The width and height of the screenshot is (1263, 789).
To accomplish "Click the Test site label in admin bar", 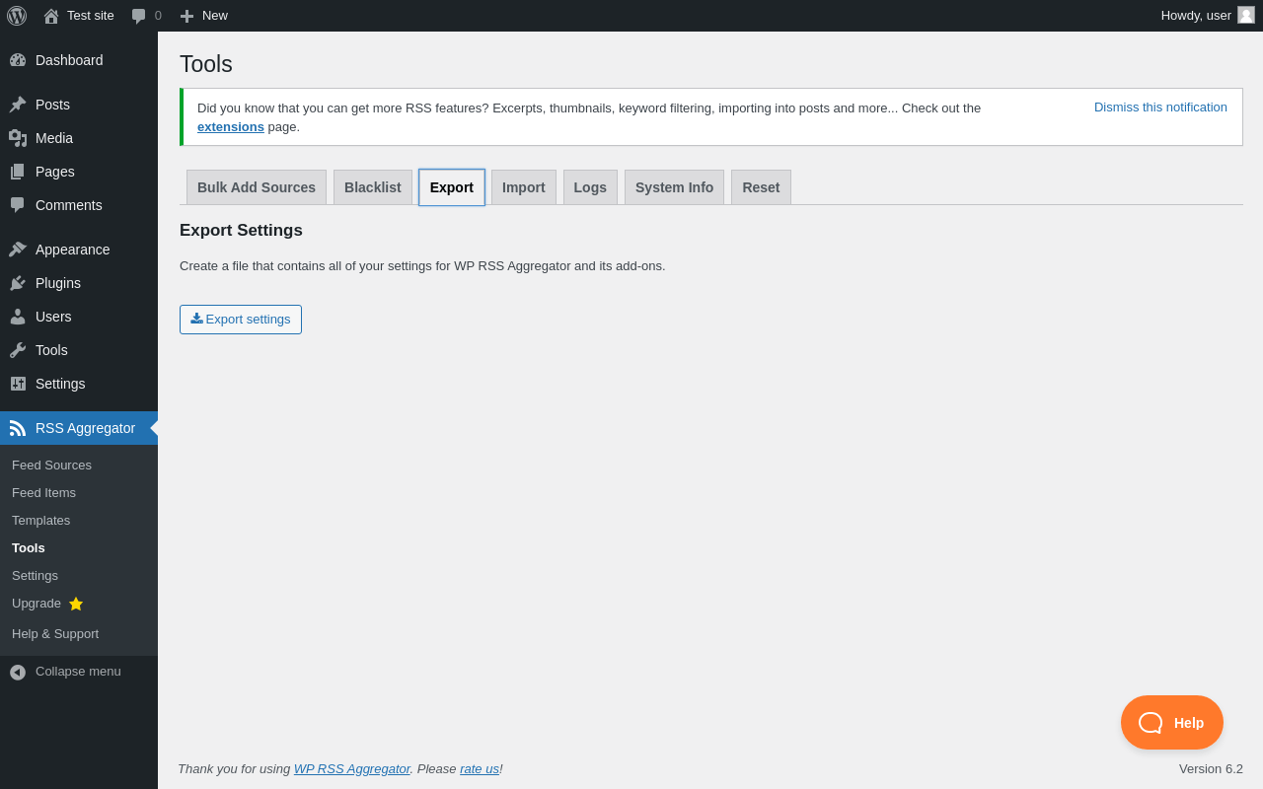I will [x=91, y=16].
